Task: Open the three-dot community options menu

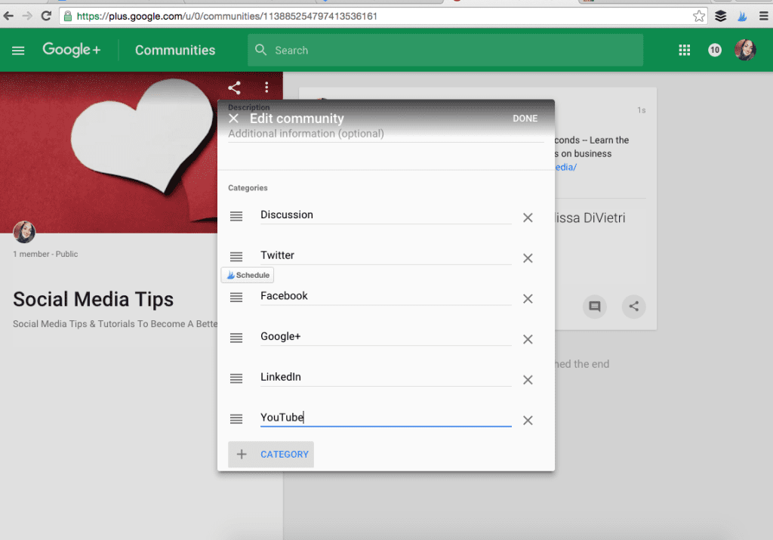Action: click(x=266, y=88)
